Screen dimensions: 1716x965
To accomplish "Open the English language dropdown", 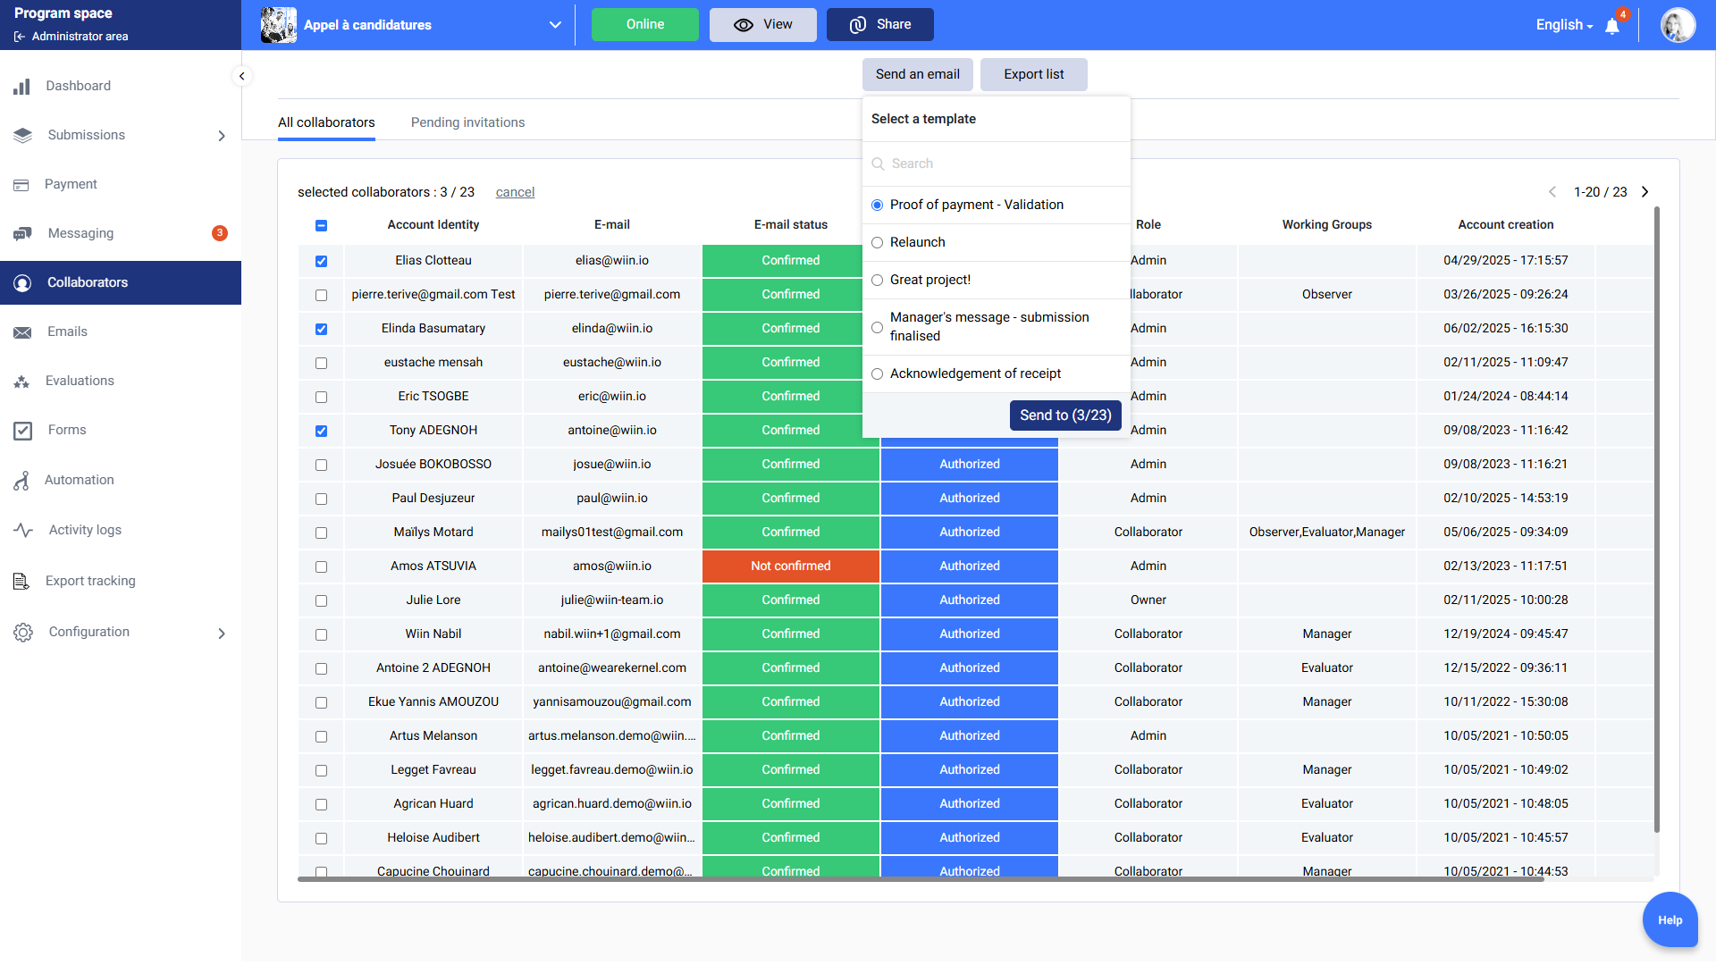I will coord(1564,25).
